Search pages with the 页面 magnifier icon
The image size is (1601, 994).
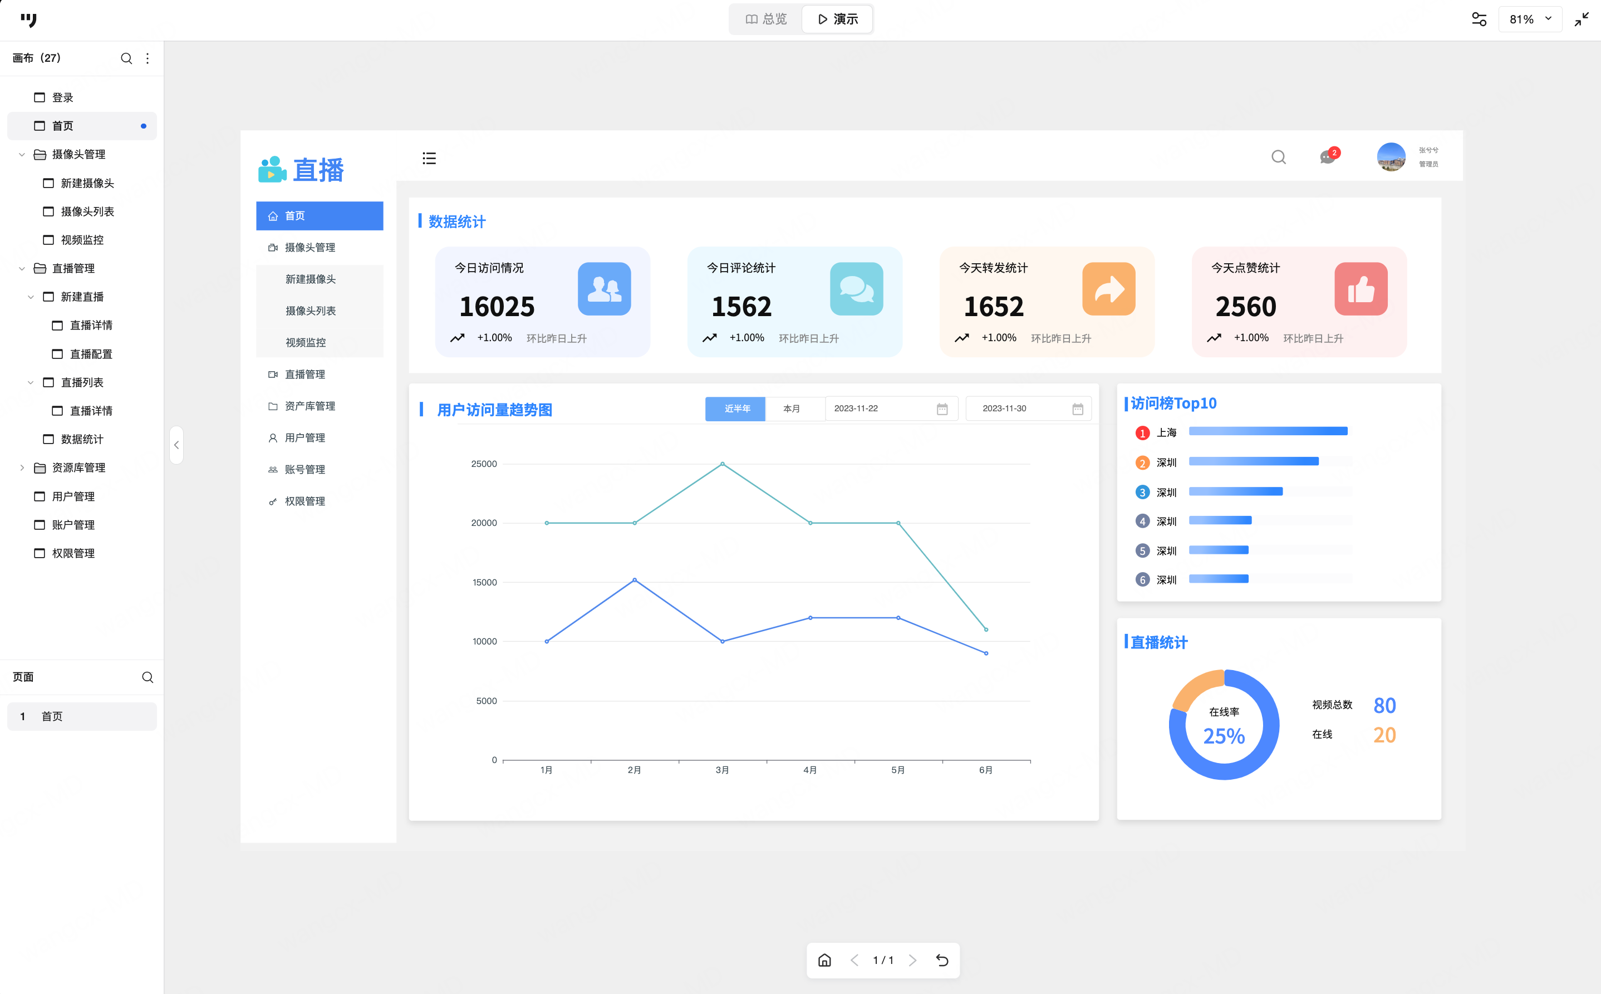pos(148,677)
